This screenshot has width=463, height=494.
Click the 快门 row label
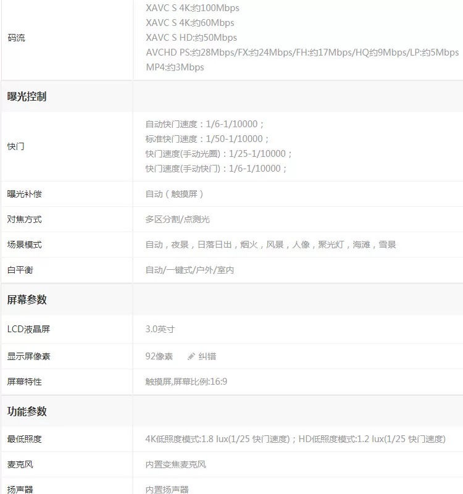[x=16, y=146]
